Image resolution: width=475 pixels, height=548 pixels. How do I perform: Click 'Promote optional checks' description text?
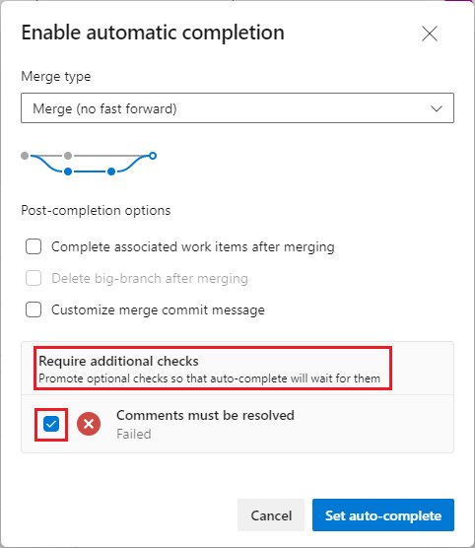pyautogui.click(x=209, y=378)
